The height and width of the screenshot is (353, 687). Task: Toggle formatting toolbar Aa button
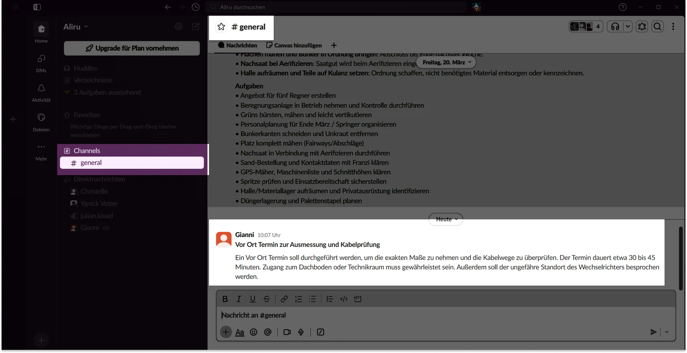click(x=240, y=332)
